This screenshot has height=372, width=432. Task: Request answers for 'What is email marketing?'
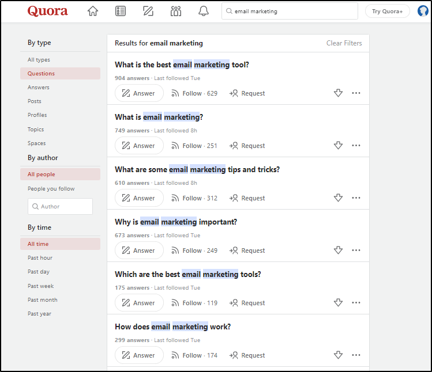point(247,146)
